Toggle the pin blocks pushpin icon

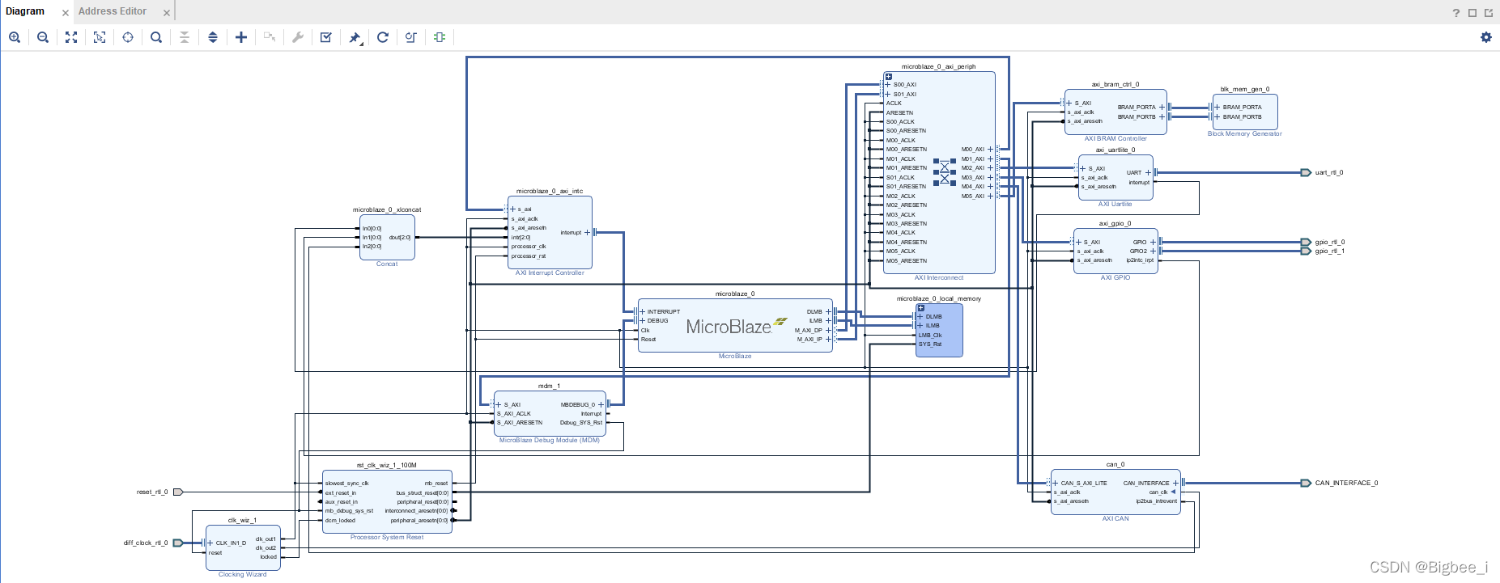(355, 37)
